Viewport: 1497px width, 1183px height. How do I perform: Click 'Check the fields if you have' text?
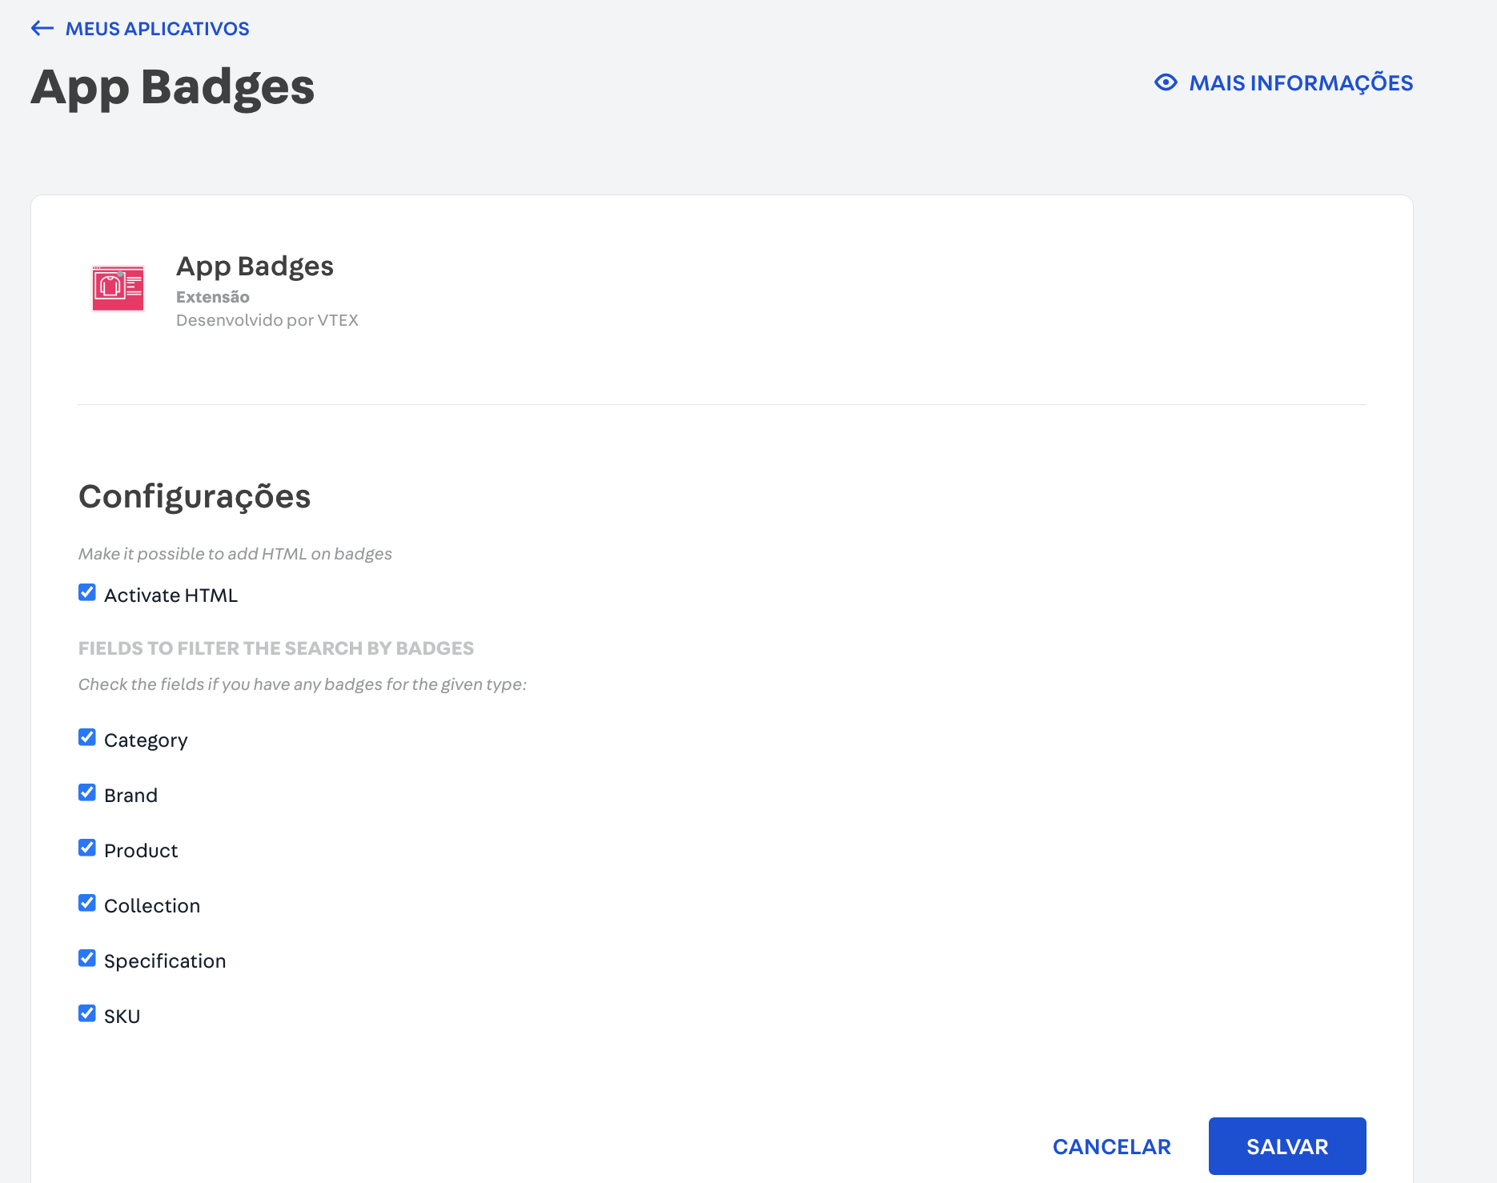click(x=303, y=684)
